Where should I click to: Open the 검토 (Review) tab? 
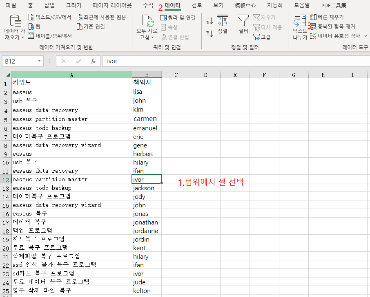197,5
